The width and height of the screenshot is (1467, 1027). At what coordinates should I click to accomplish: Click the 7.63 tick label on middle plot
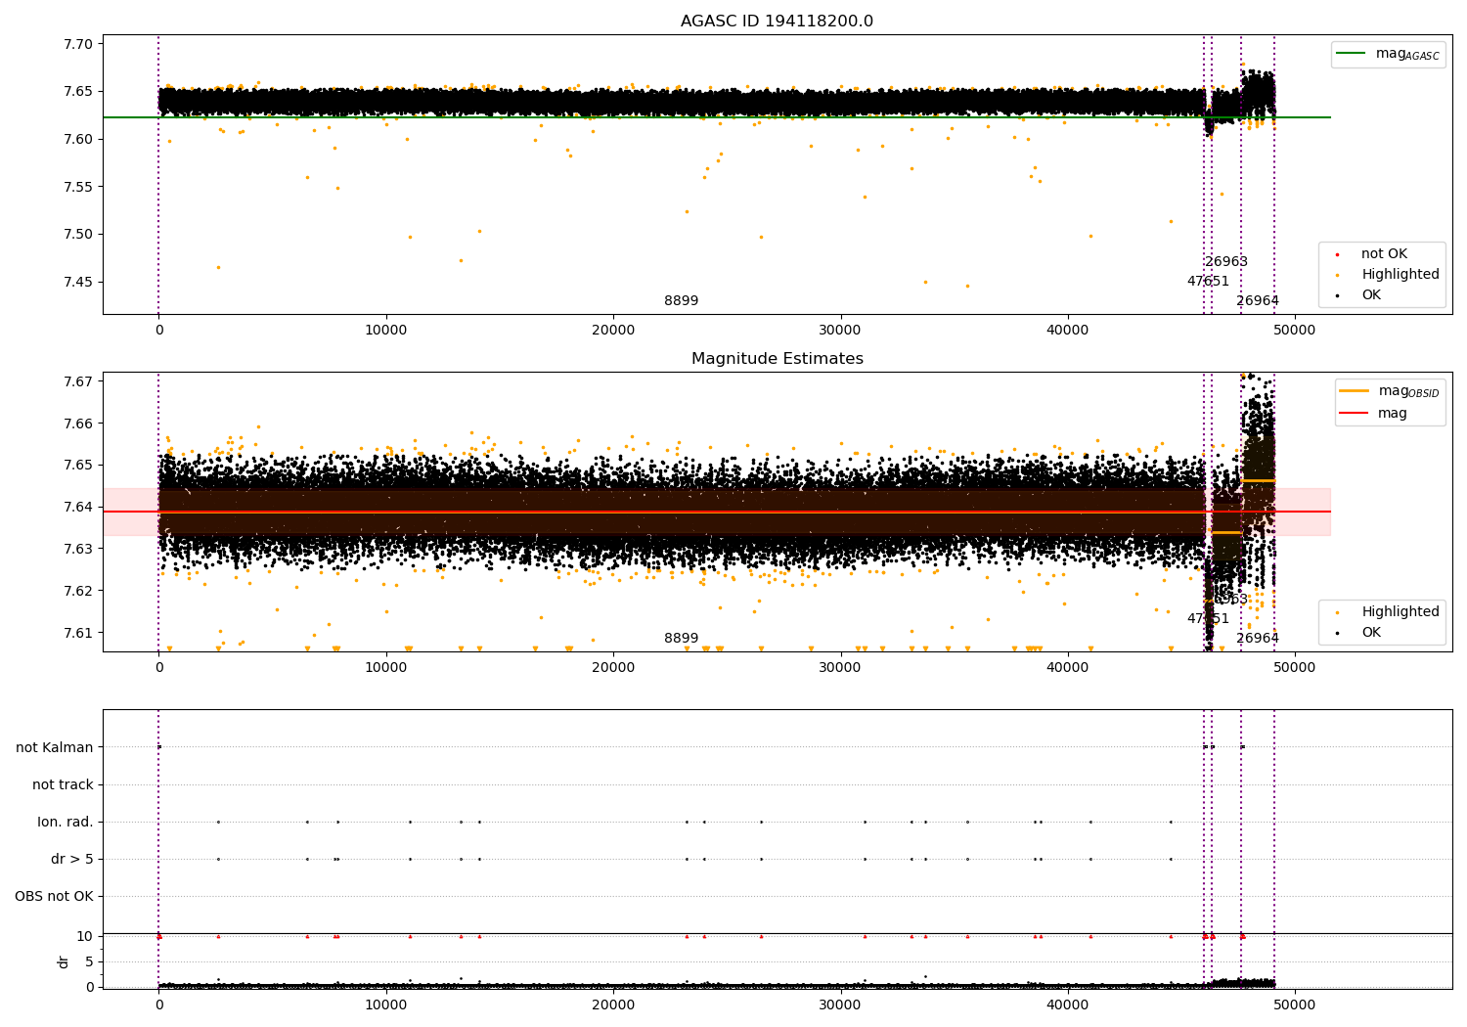(77, 549)
